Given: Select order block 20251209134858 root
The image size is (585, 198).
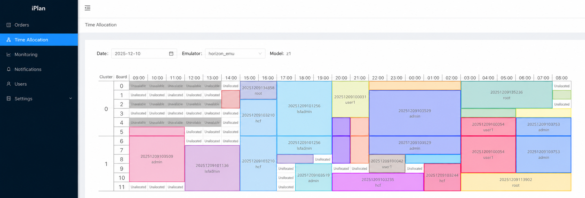Looking at the screenshot, I should pos(258,90).
